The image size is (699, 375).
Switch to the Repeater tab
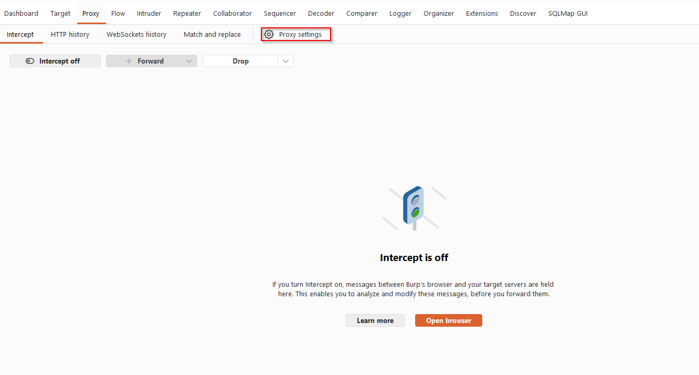pos(187,13)
